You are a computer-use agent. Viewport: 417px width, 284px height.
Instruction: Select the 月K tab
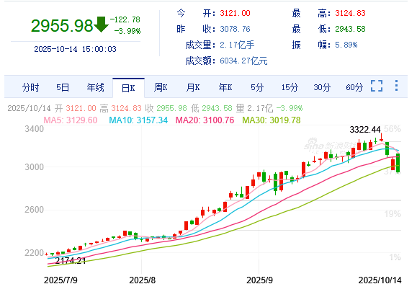click(193, 87)
